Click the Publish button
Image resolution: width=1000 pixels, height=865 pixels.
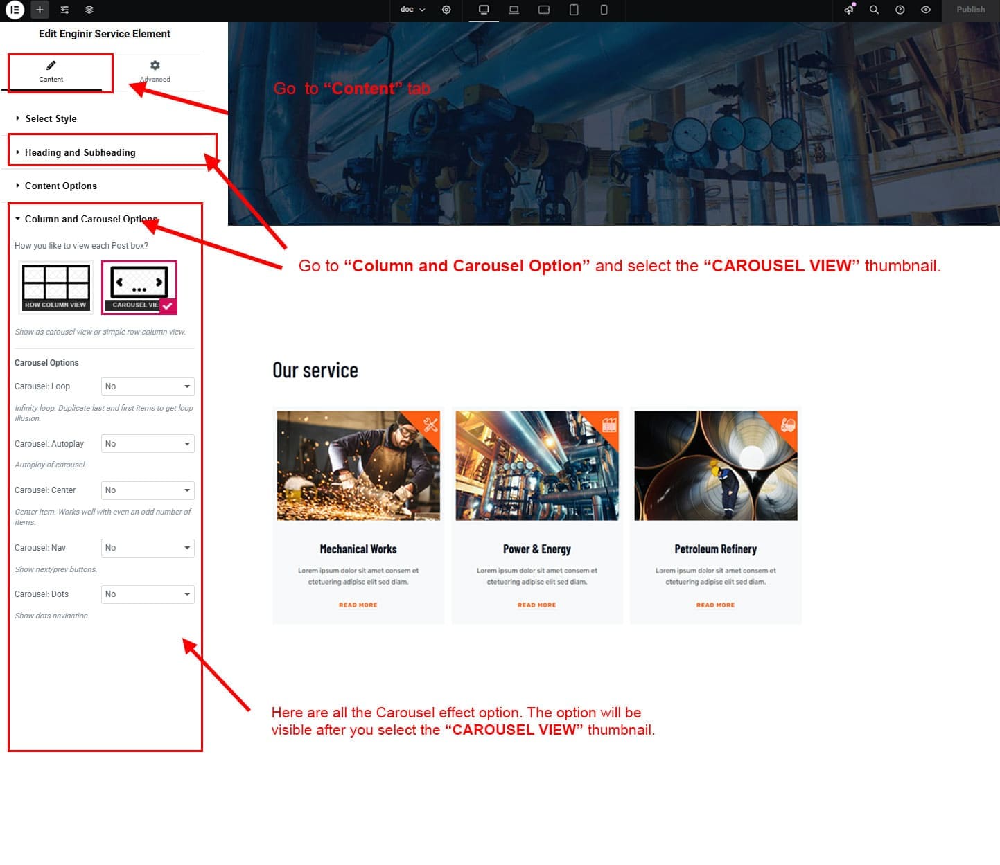[970, 10]
